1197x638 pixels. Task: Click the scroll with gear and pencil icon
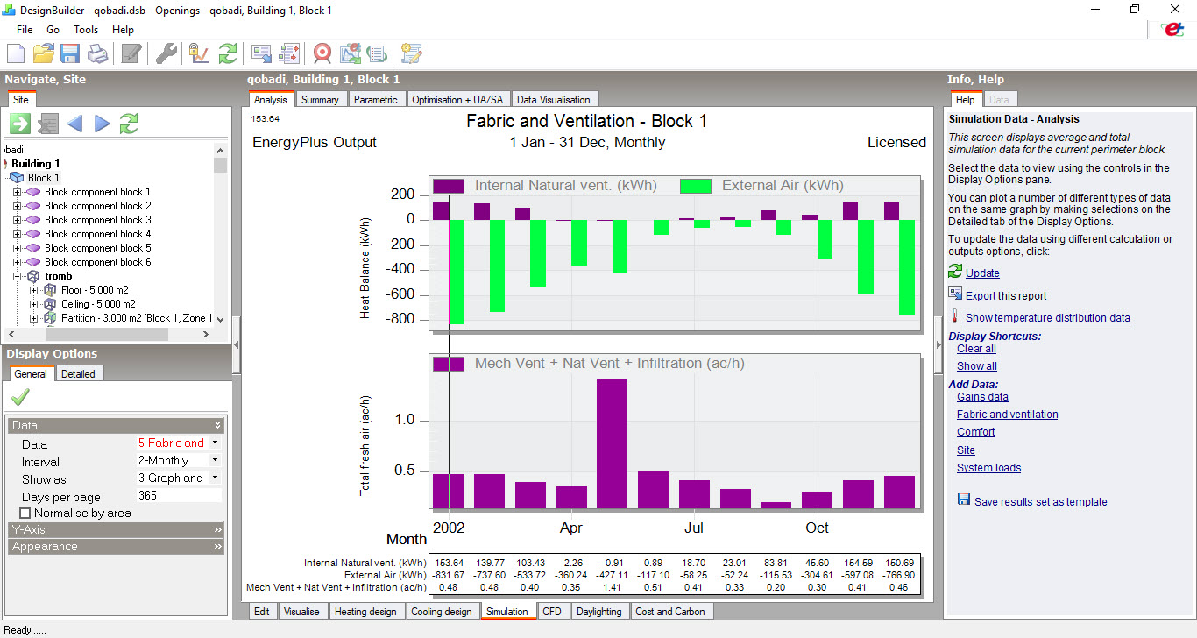click(x=411, y=53)
